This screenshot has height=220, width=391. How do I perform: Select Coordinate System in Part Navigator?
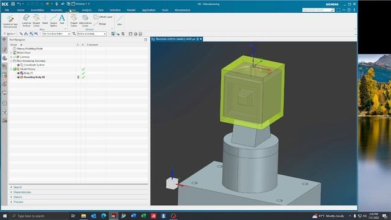tap(34, 65)
